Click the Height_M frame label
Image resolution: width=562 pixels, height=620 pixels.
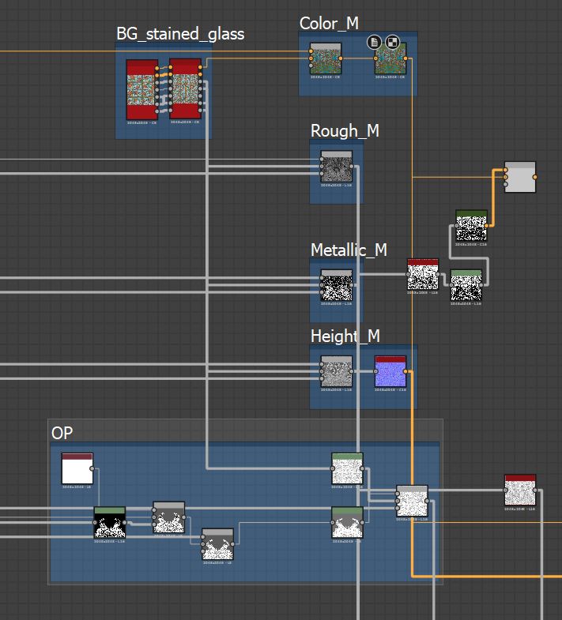point(345,336)
